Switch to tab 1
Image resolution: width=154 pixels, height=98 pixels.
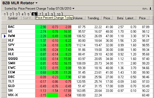(x=5, y=14)
